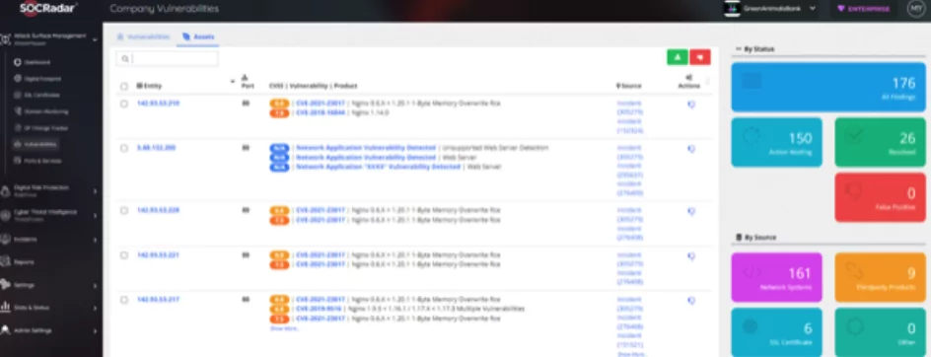Image resolution: width=931 pixels, height=357 pixels.
Task: Click the ENTERPRISE plan button
Action: [863, 9]
